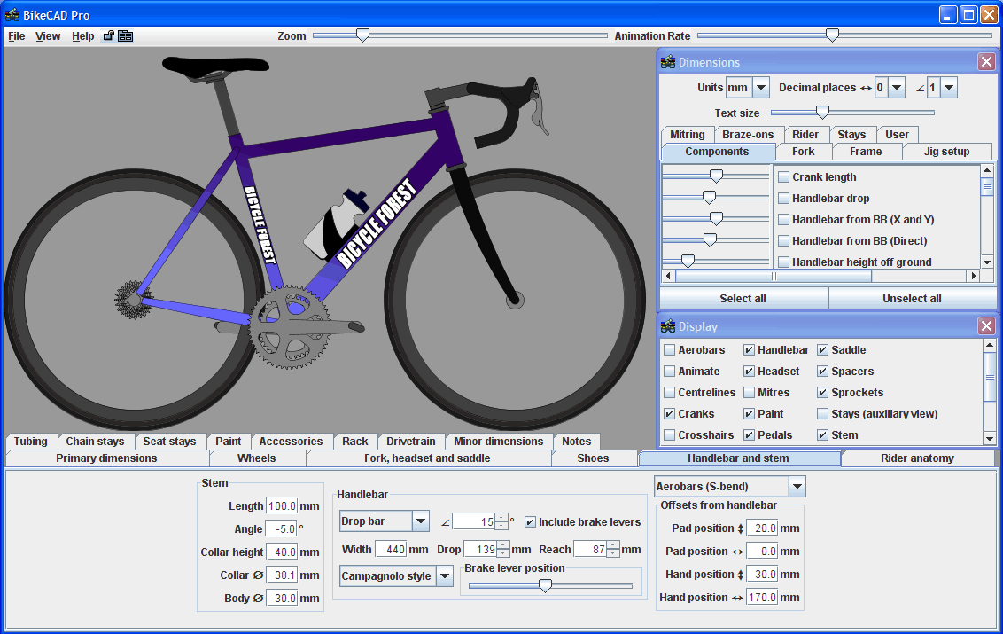Uncheck Saddle in Display panel
Screen dimensions: 1003x634
(822, 350)
